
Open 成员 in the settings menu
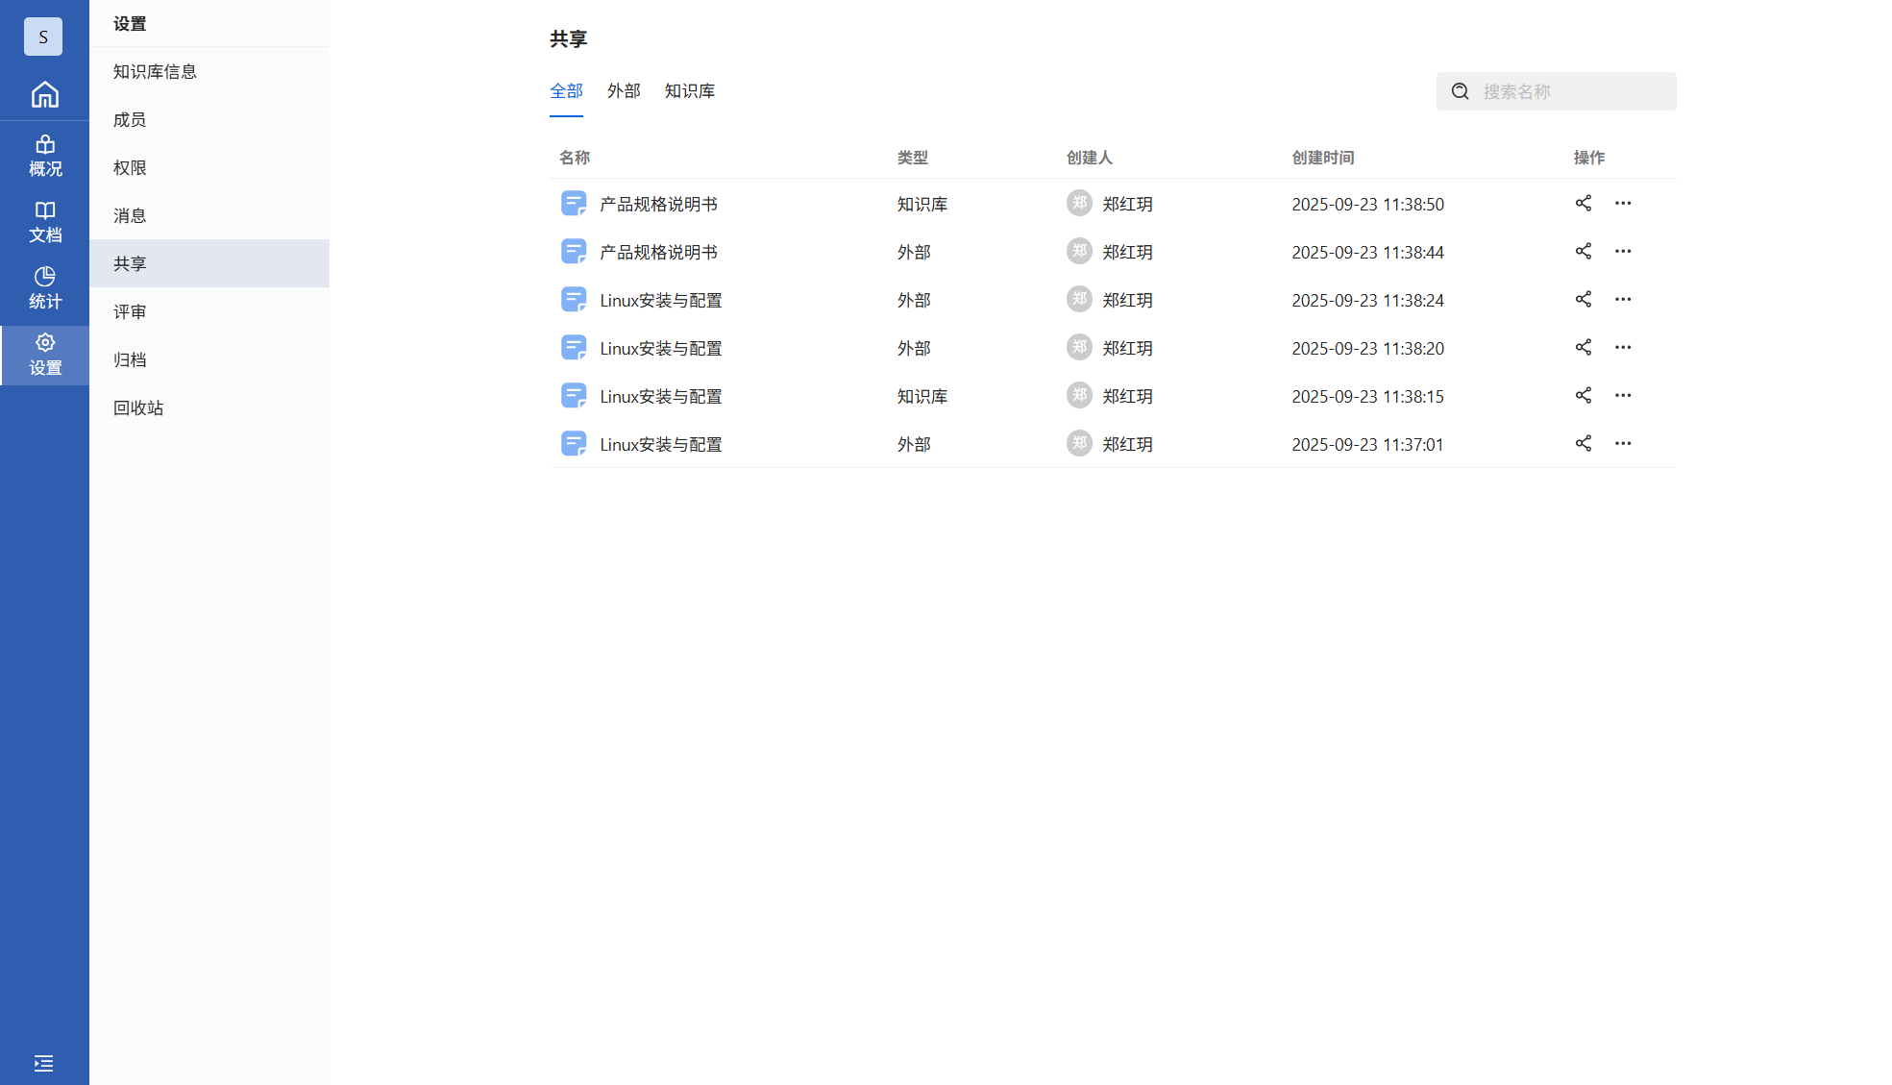tap(130, 119)
